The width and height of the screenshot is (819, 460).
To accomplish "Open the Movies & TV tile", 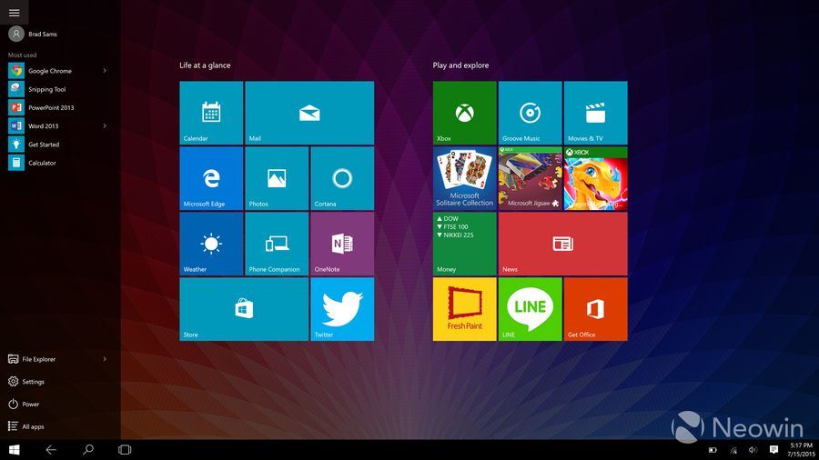I will 595,113.
